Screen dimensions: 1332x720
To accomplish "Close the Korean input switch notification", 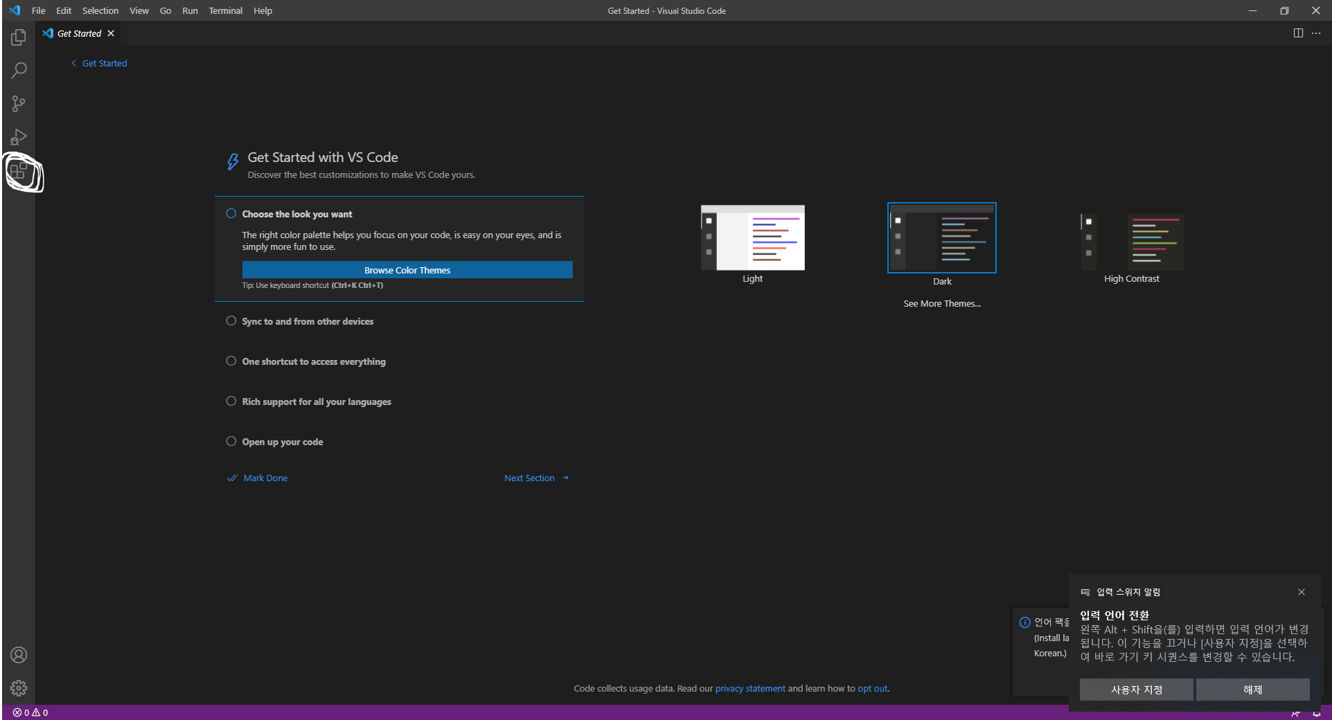I will tap(1302, 592).
